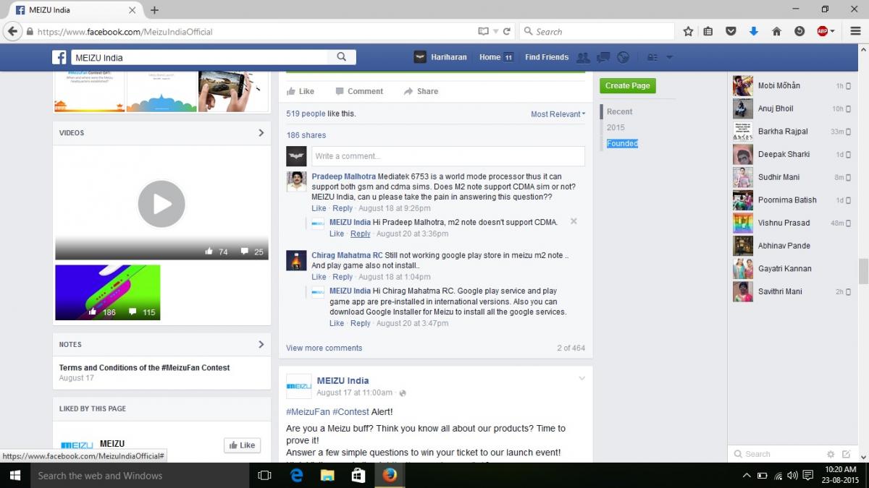
Task: Click the Facebook search field MEIZU India
Action: click(x=199, y=58)
